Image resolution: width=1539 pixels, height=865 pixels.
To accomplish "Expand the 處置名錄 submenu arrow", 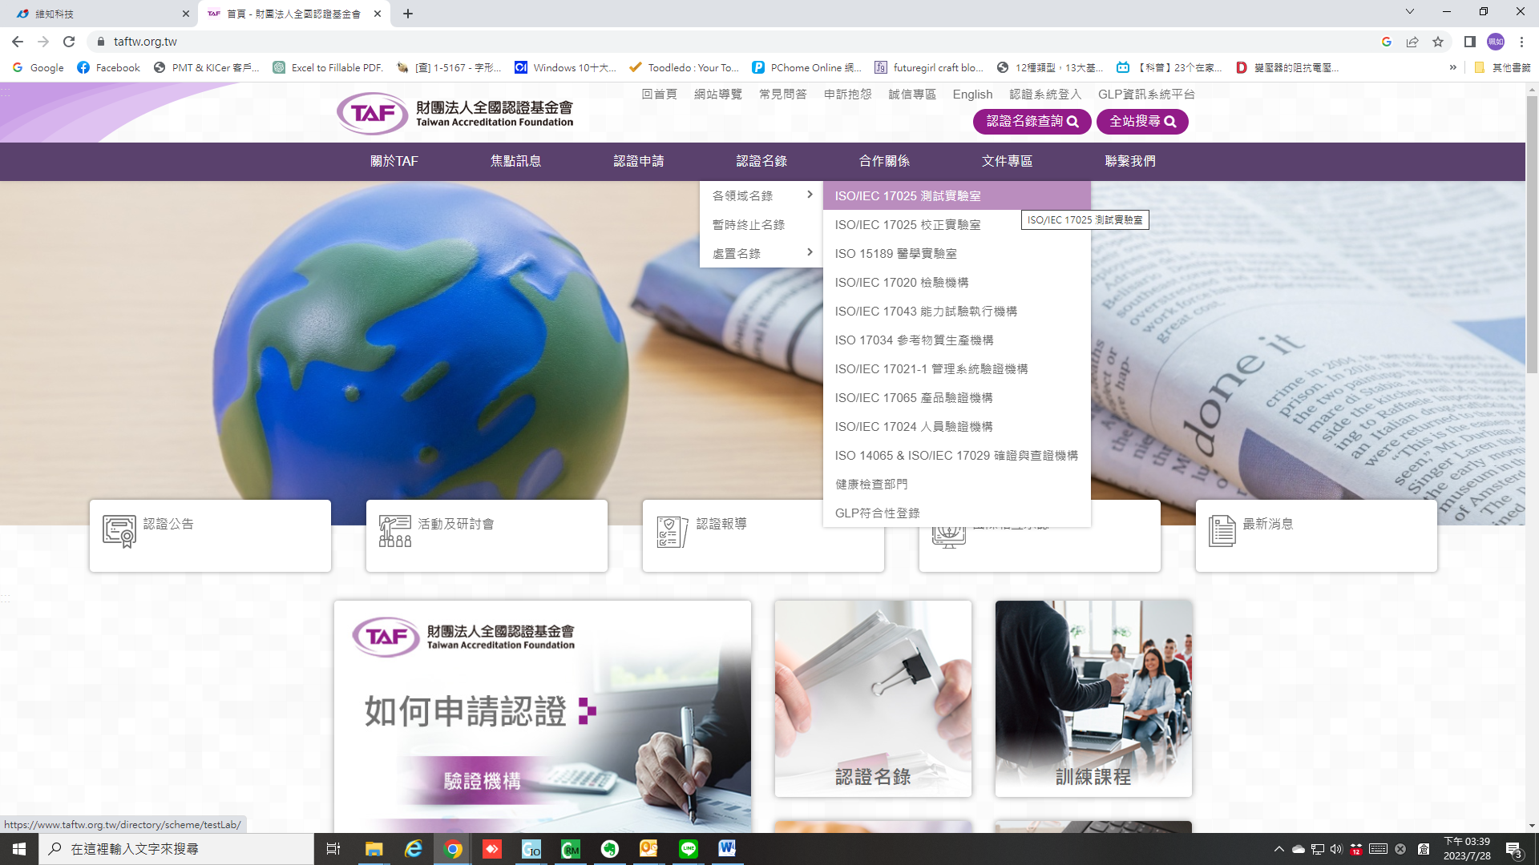I will pos(810,252).
